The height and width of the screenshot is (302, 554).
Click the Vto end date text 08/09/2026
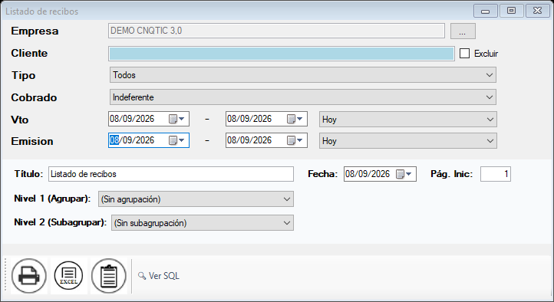coord(249,119)
